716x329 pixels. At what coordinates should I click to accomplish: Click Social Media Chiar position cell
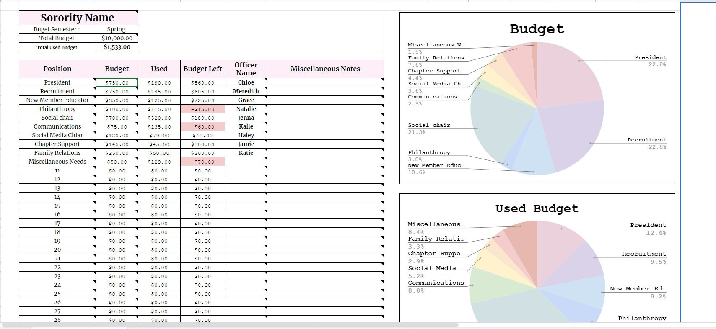tap(57, 135)
